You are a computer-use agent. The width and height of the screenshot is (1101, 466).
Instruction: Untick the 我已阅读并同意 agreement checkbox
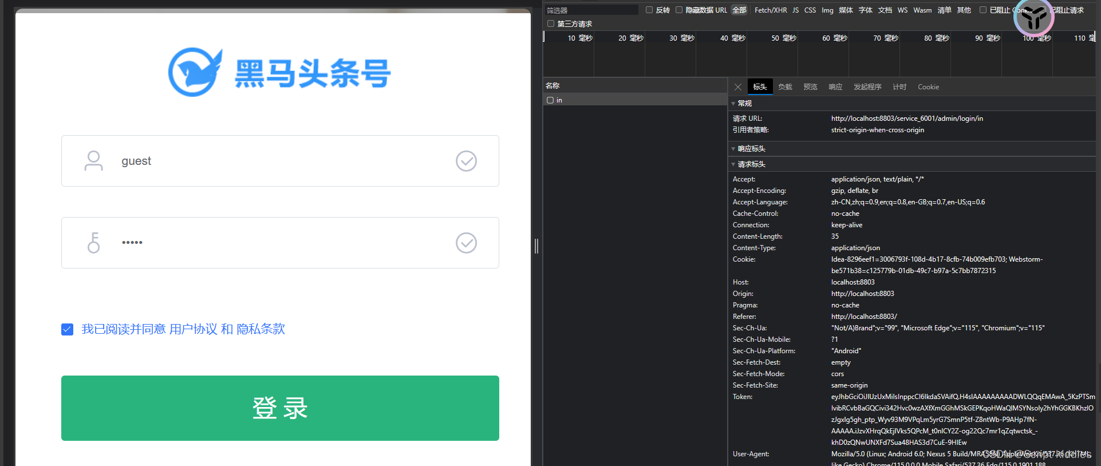(67, 329)
